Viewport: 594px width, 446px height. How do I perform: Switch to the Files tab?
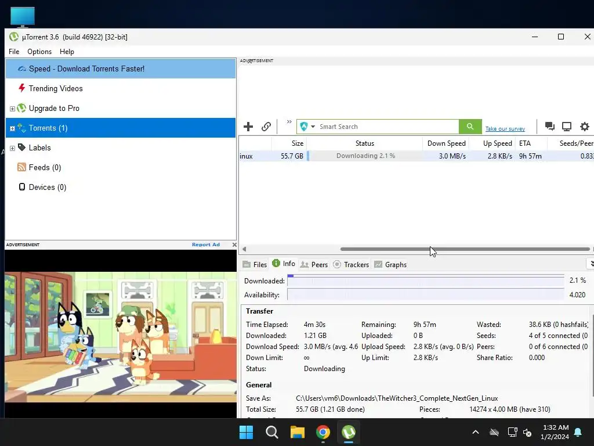coord(255,264)
